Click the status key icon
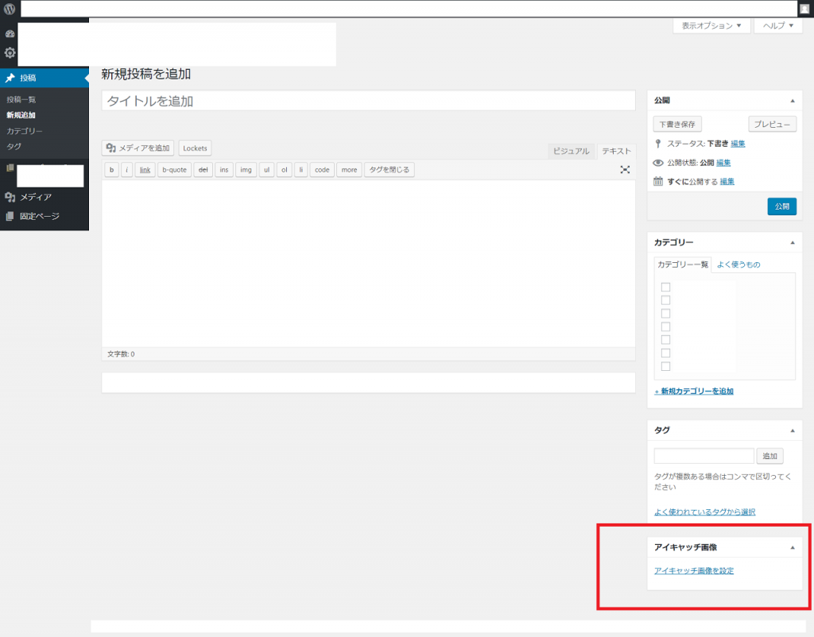This screenshot has height=637, width=814. 657,144
